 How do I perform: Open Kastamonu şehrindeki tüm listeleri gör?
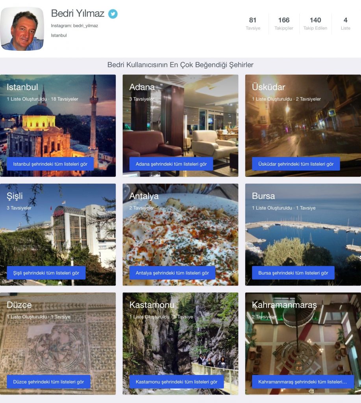pos(176,382)
